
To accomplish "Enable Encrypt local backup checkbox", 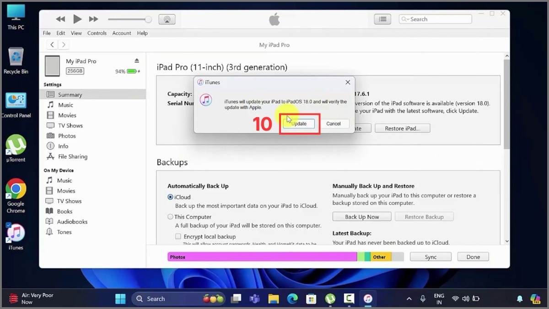I will pos(178,237).
